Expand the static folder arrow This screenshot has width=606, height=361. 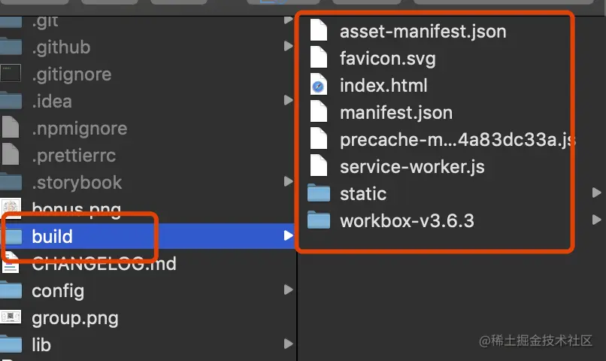597,193
